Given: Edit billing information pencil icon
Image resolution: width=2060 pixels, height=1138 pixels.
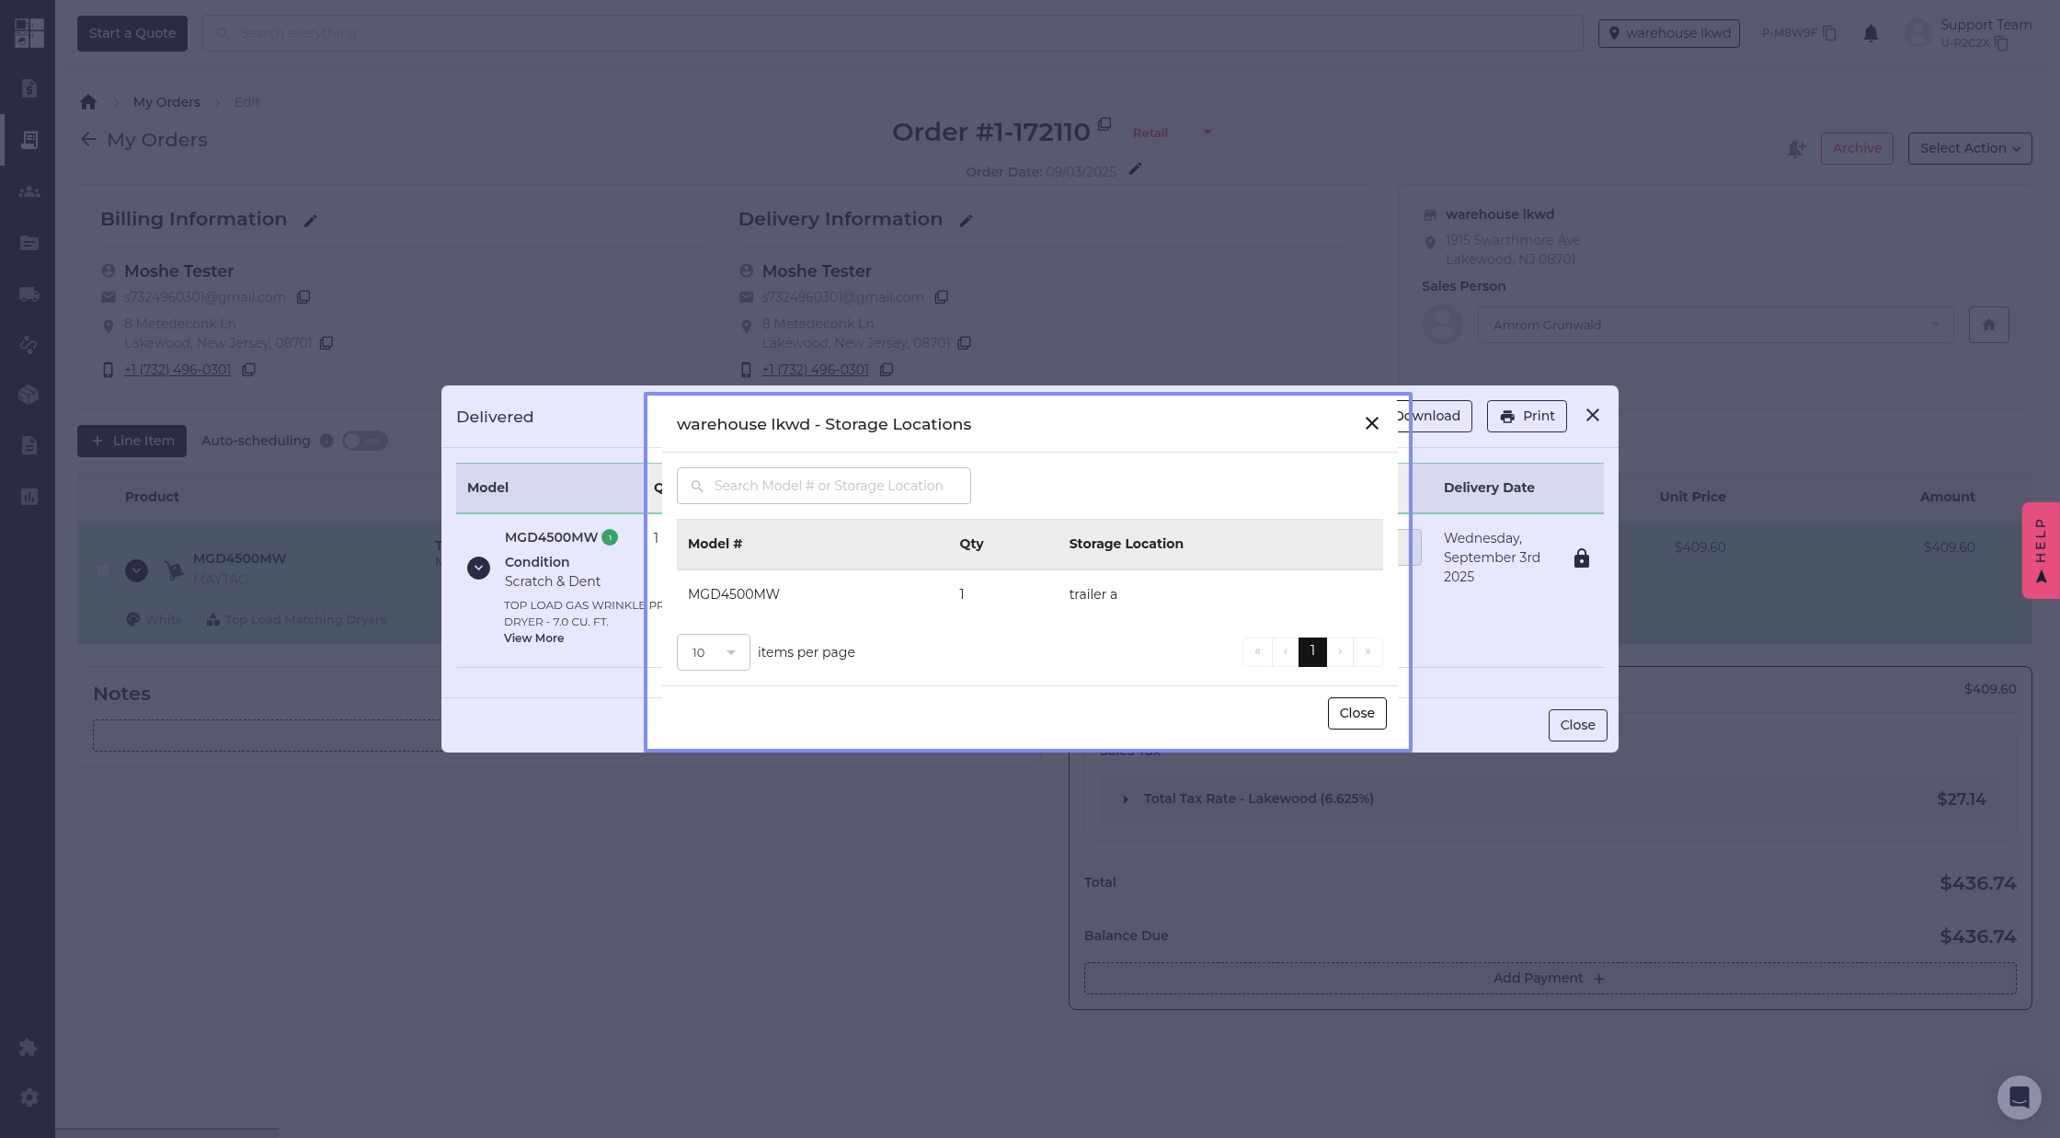Looking at the screenshot, I should pyautogui.click(x=311, y=221).
